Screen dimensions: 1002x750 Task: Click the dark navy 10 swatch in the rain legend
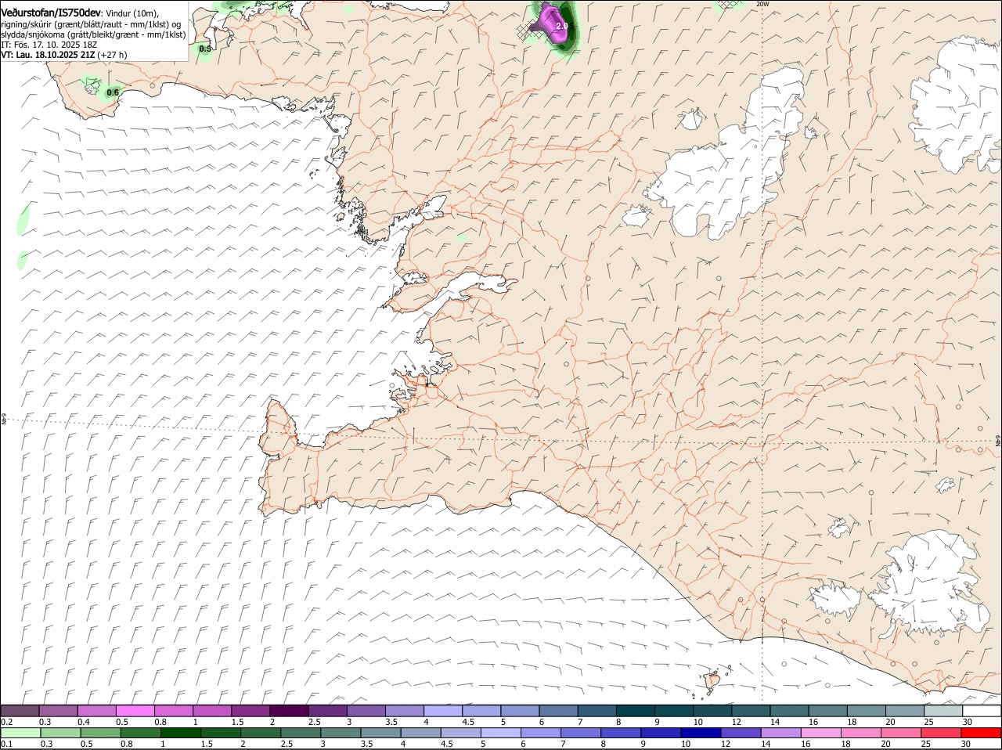click(701, 733)
